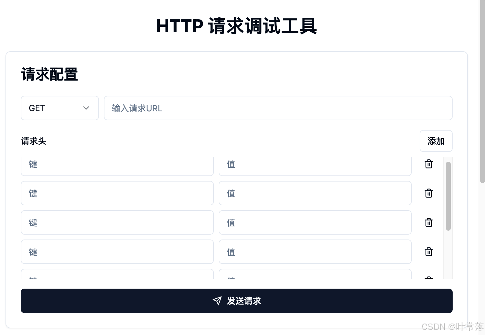485x335 pixels.
Task: Open the GET request method dropdown
Action: pyautogui.click(x=60, y=108)
